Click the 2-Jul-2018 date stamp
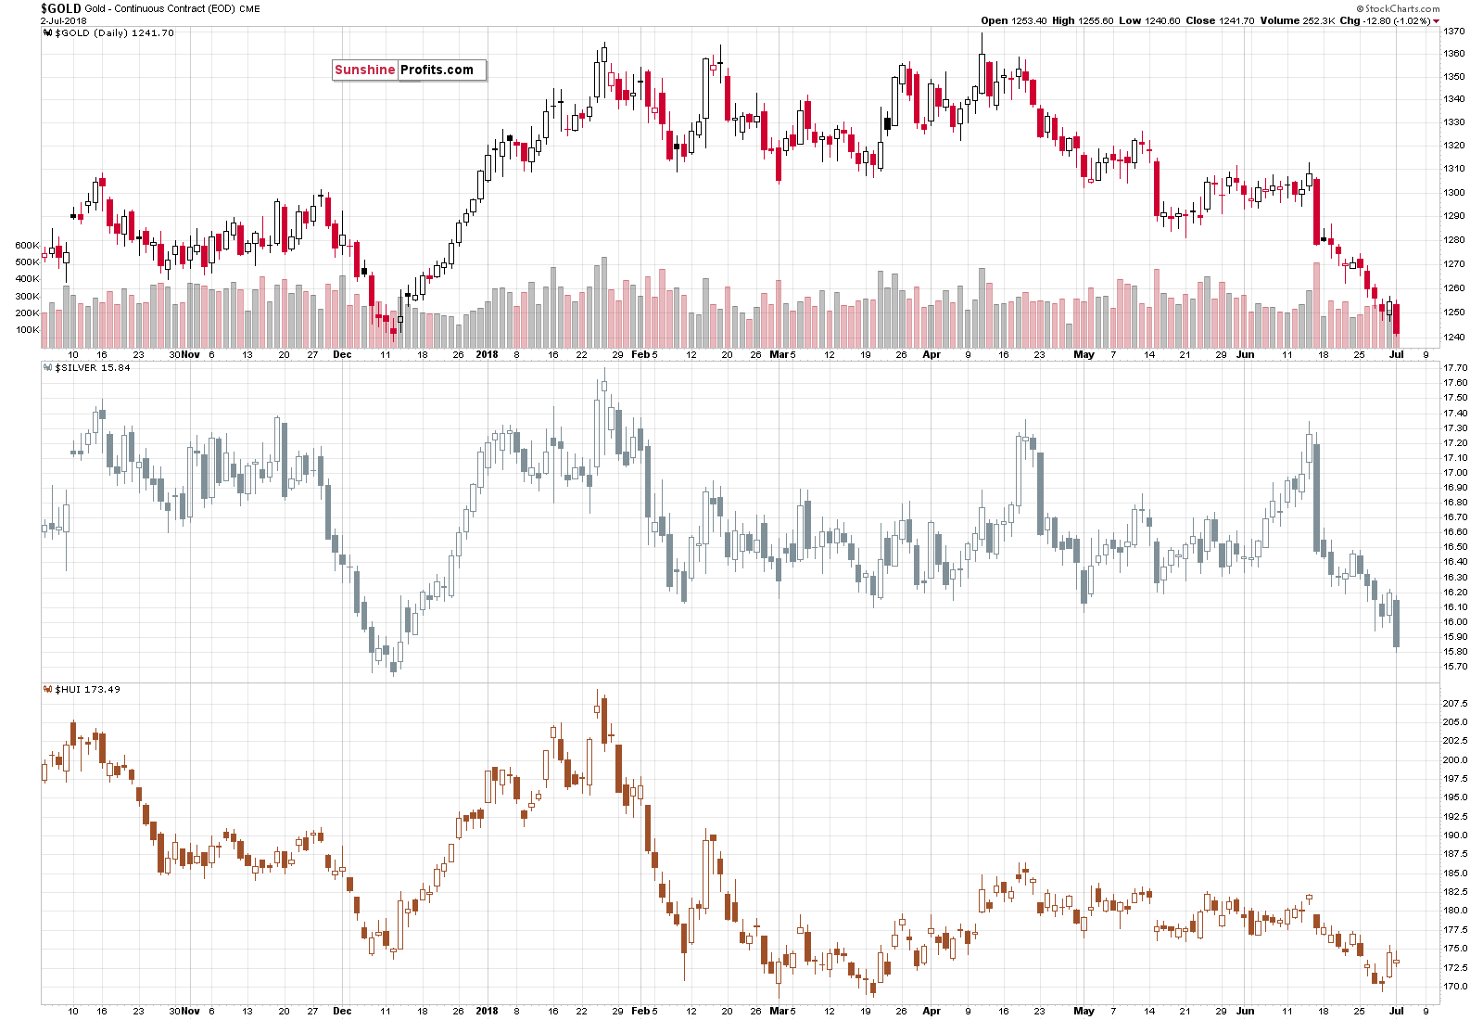The image size is (1483, 1020). pos(63,20)
